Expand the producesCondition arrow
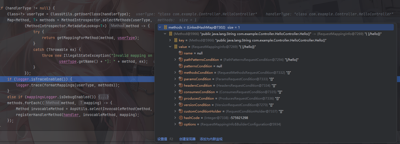 click(x=175, y=99)
